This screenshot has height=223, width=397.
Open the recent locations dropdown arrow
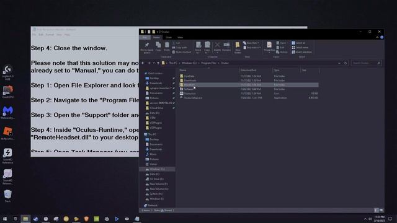[x=154, y=63]
